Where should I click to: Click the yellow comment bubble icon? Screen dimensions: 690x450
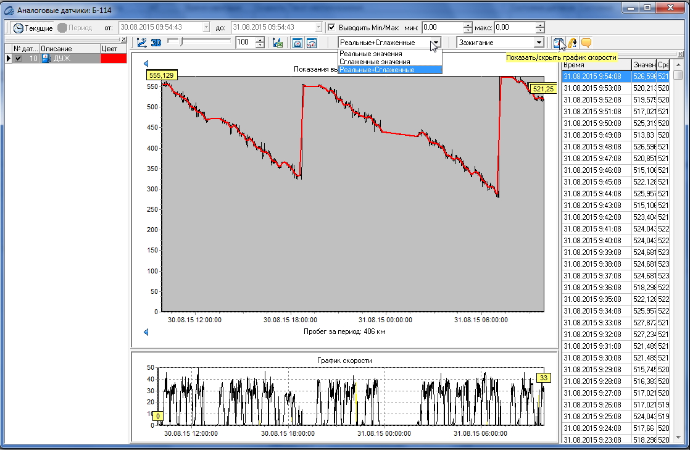coord(586,43)
